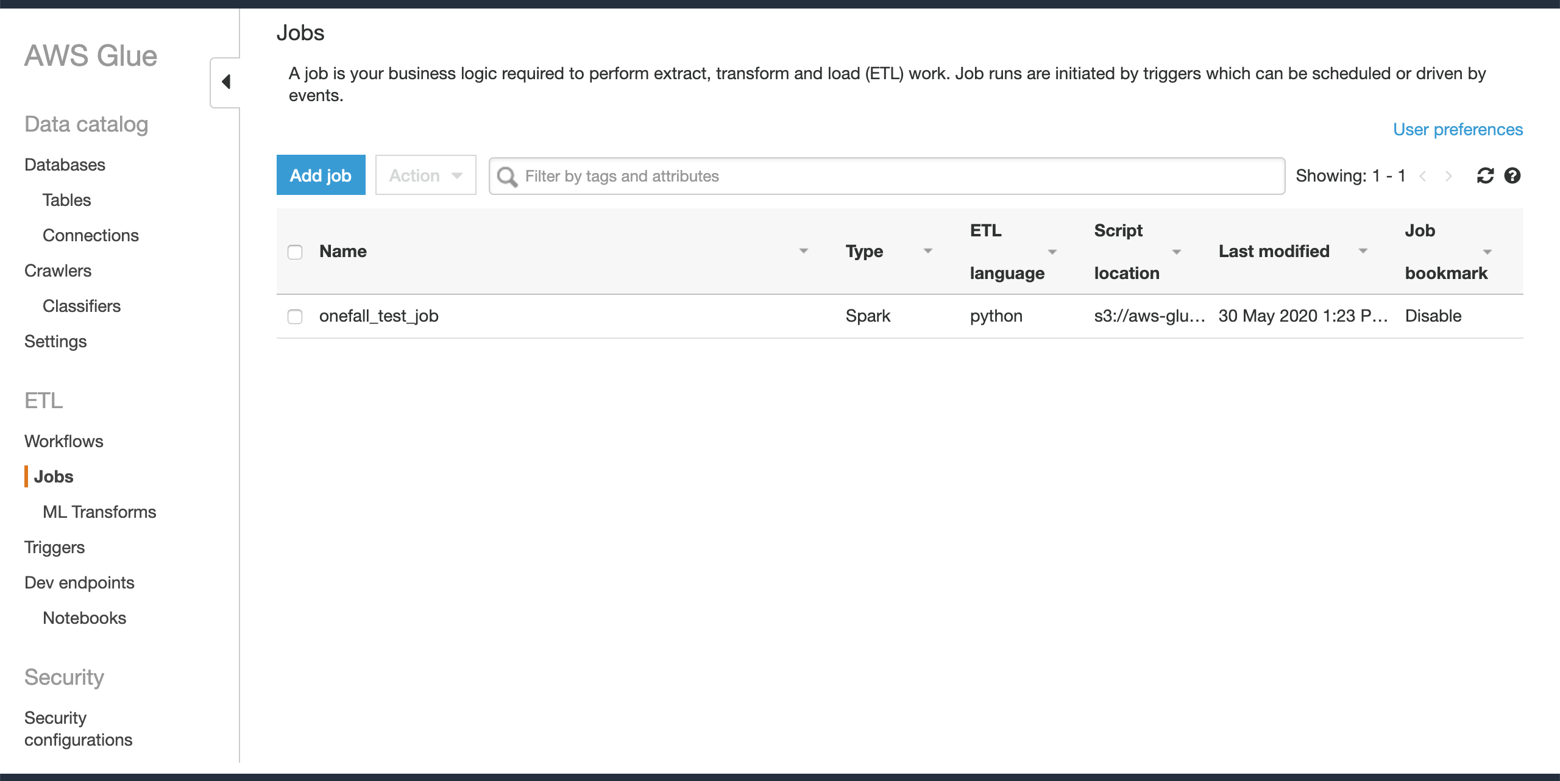This screenshot has width=1560, height=781.
Task: Click the refresh jobs icon
Action: (x=1485, y=175)
